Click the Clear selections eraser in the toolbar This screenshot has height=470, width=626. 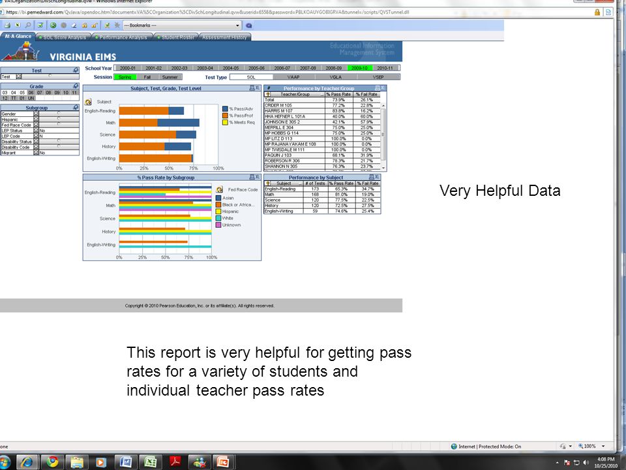coord(74,25)
